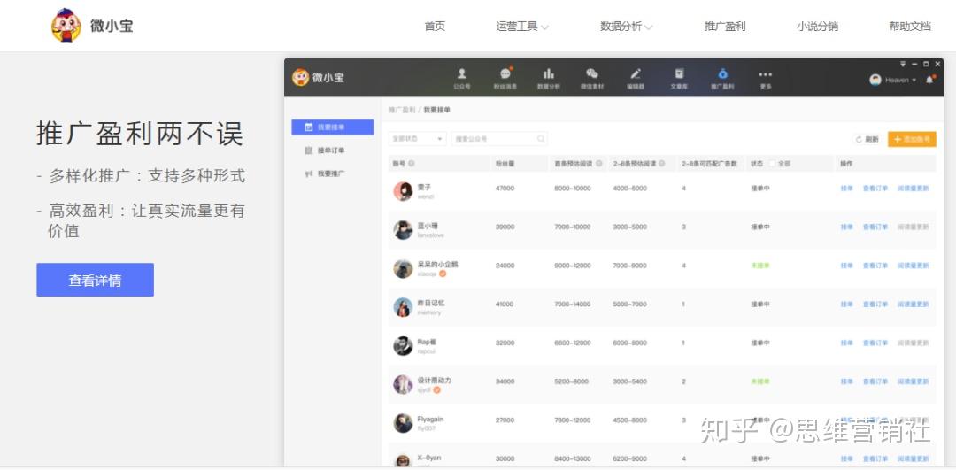The height and width of the screenshot is (470, 956).
Task: Click the verified badge under 呆呆的小企鹅
Action: (443, 274)
